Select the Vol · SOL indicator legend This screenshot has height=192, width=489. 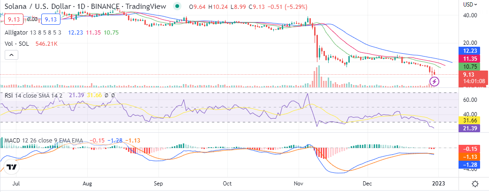(17, 44)
